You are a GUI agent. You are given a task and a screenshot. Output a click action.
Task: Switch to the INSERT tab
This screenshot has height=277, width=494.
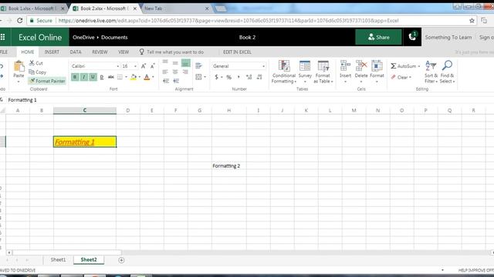(52, 52)
